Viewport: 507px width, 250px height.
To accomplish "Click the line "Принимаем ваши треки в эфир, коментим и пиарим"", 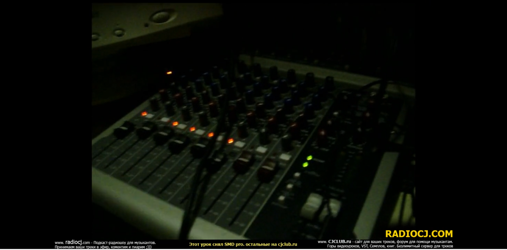I will pyautogui.click(x=103, y=247).
